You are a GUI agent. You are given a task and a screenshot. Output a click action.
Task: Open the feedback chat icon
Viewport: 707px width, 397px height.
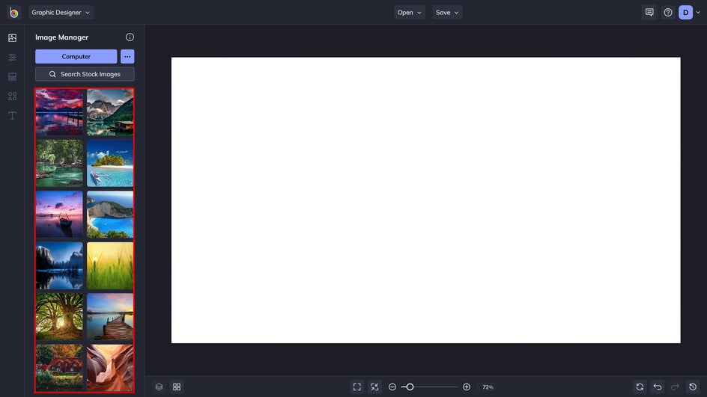tap(649, 13)
